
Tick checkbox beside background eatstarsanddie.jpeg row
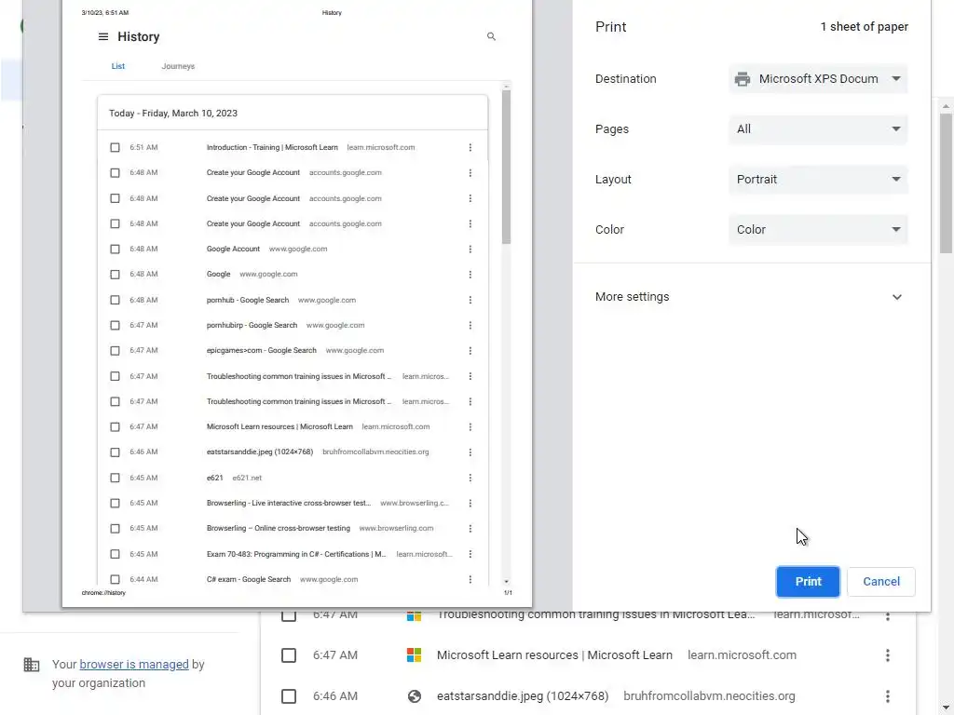[x=289, y=696]
